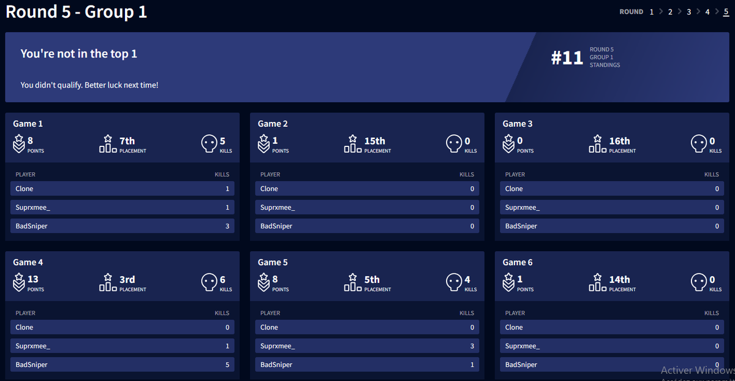This screenshot has width=735, height=381.
Task: Click the Suprxmee_ row in Game 4
Action: point(123,346)
